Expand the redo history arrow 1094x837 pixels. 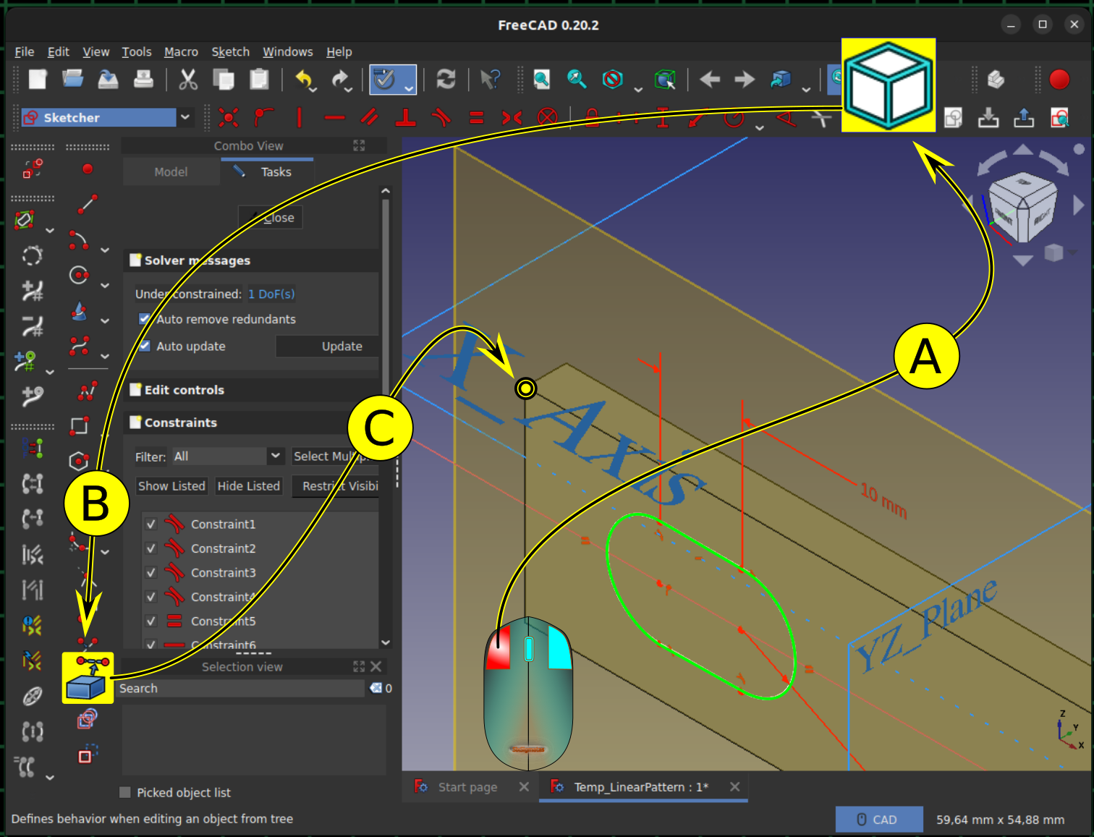coord(349,89)
